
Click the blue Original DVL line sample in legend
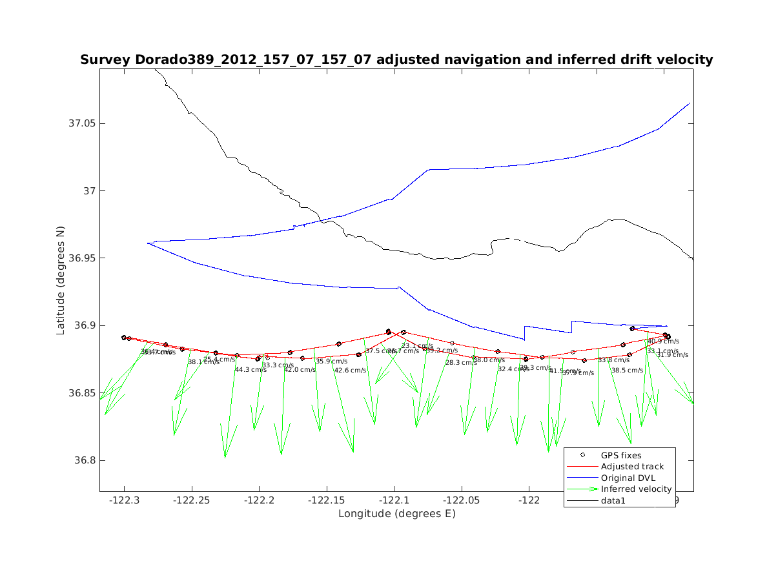click(x=582, y=478)
